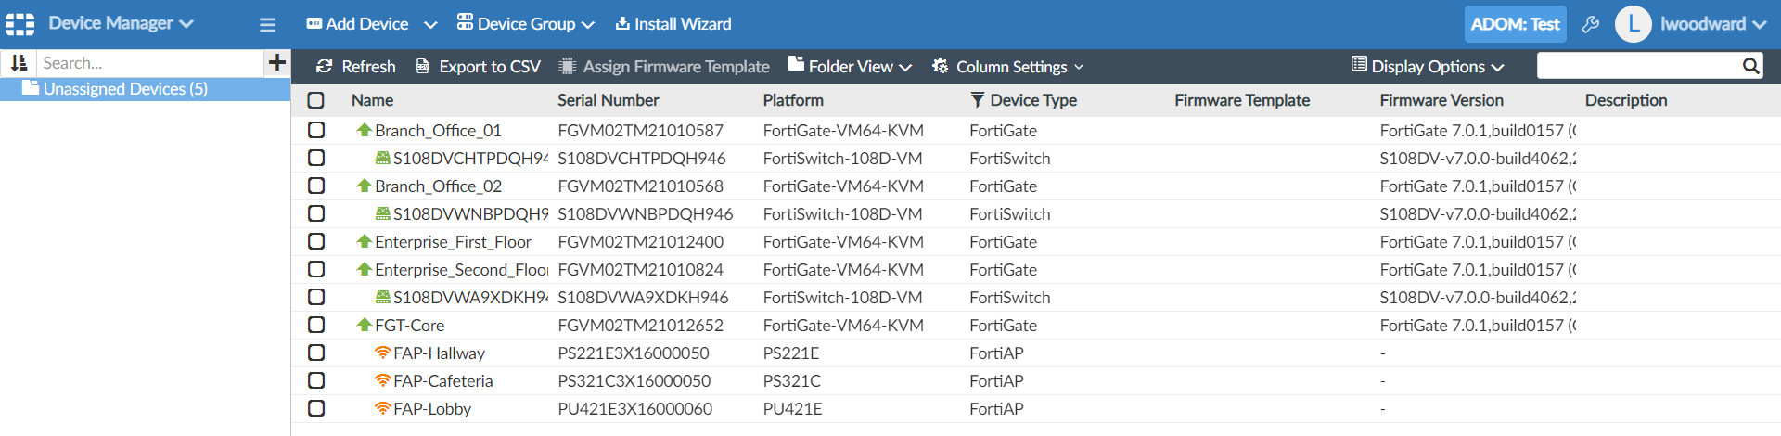Open the Folder View menu
The height and width of the screenshot is (436, 1781).
coord(850,67)
